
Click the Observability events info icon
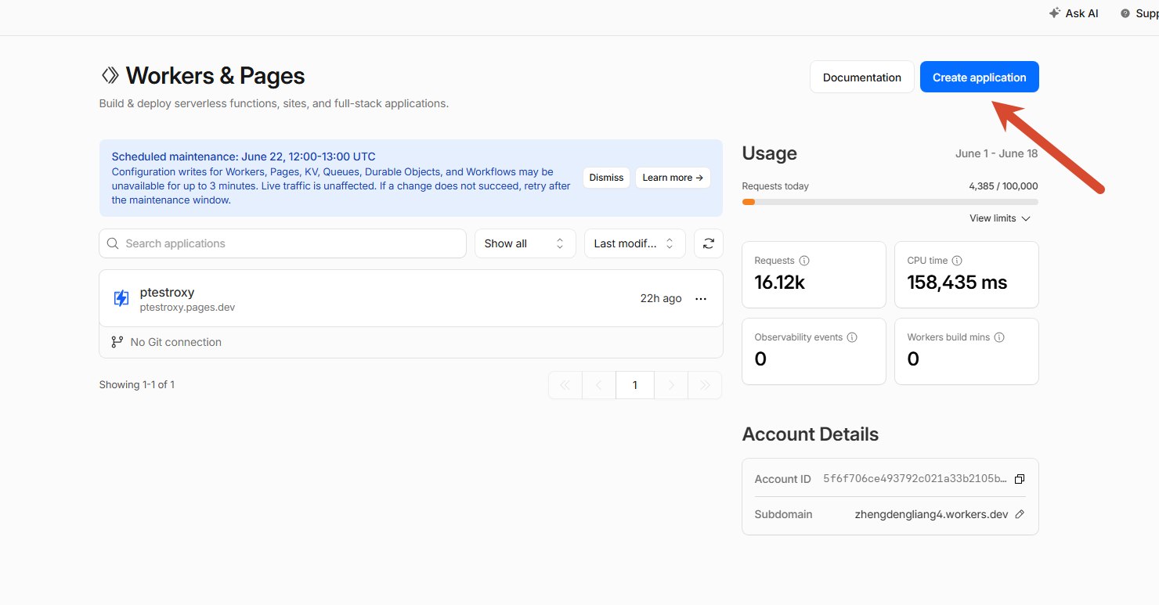click(x=852, y=337)
